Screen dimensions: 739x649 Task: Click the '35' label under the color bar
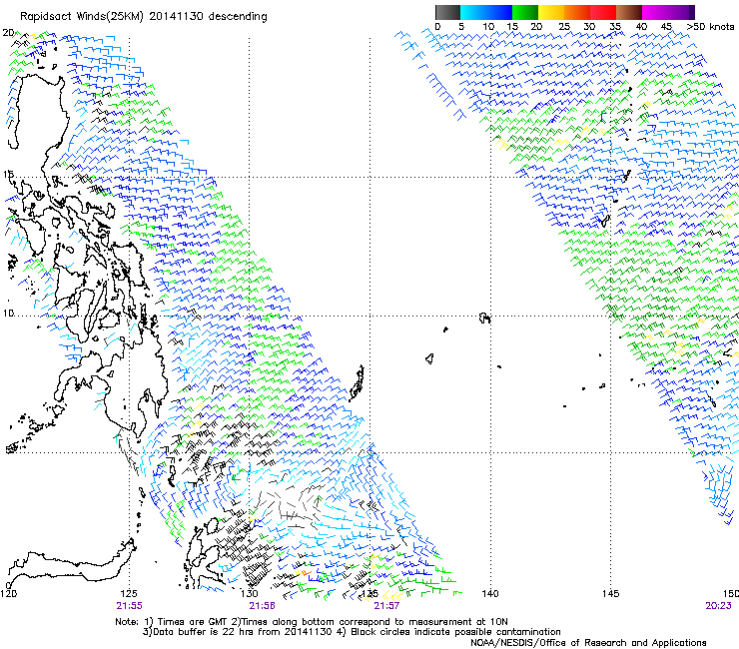[x=615, y=26]
